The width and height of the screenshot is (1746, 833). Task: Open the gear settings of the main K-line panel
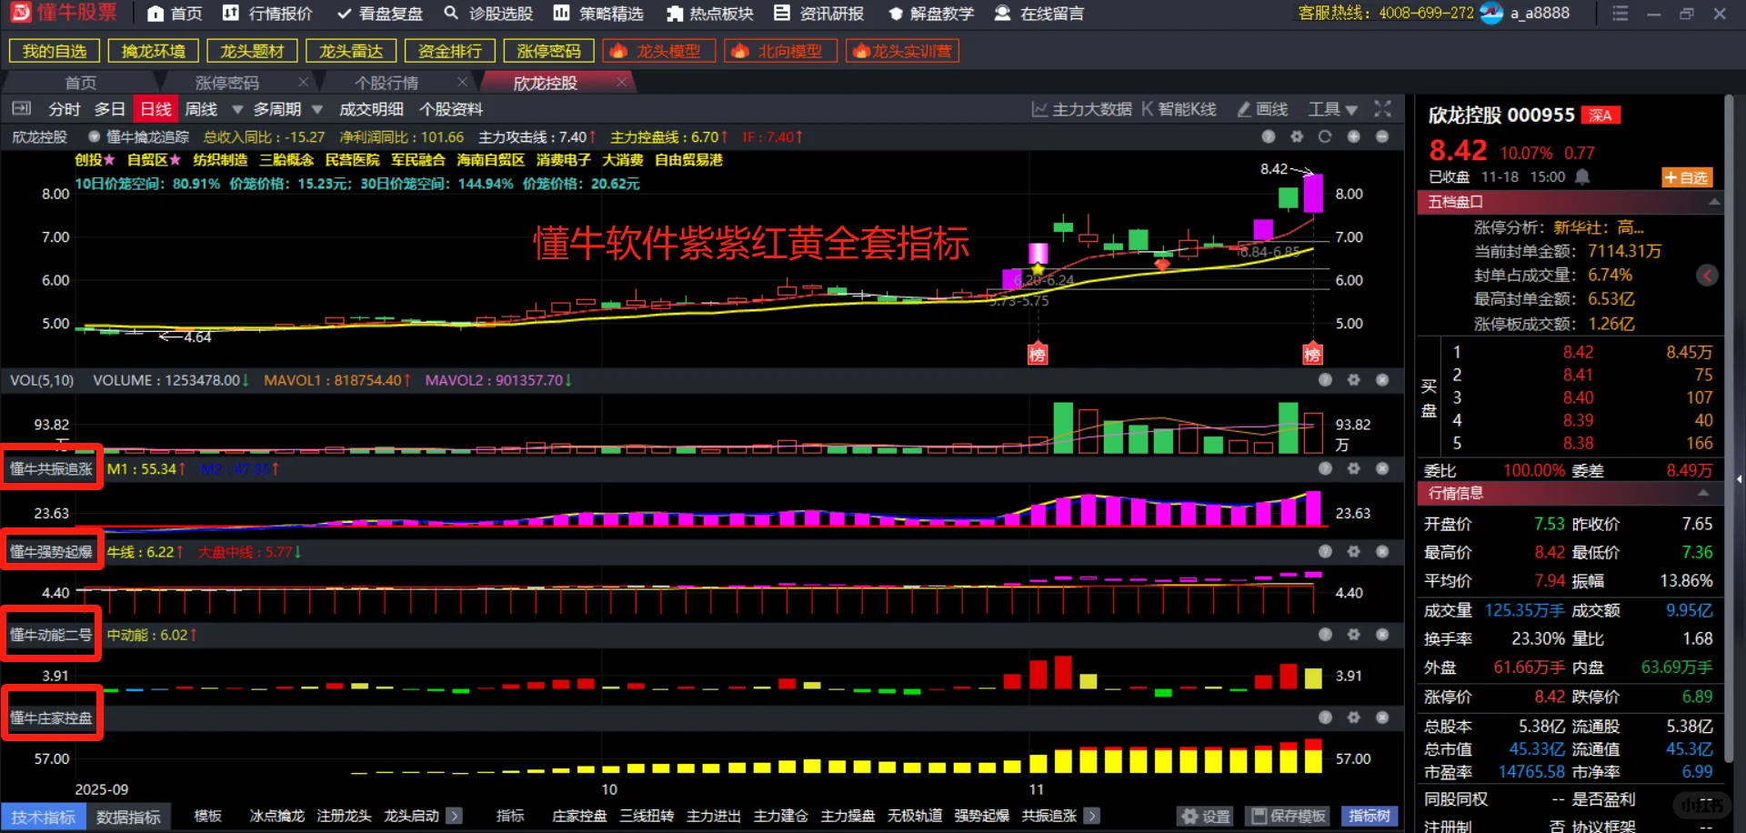click(1297, 136)
